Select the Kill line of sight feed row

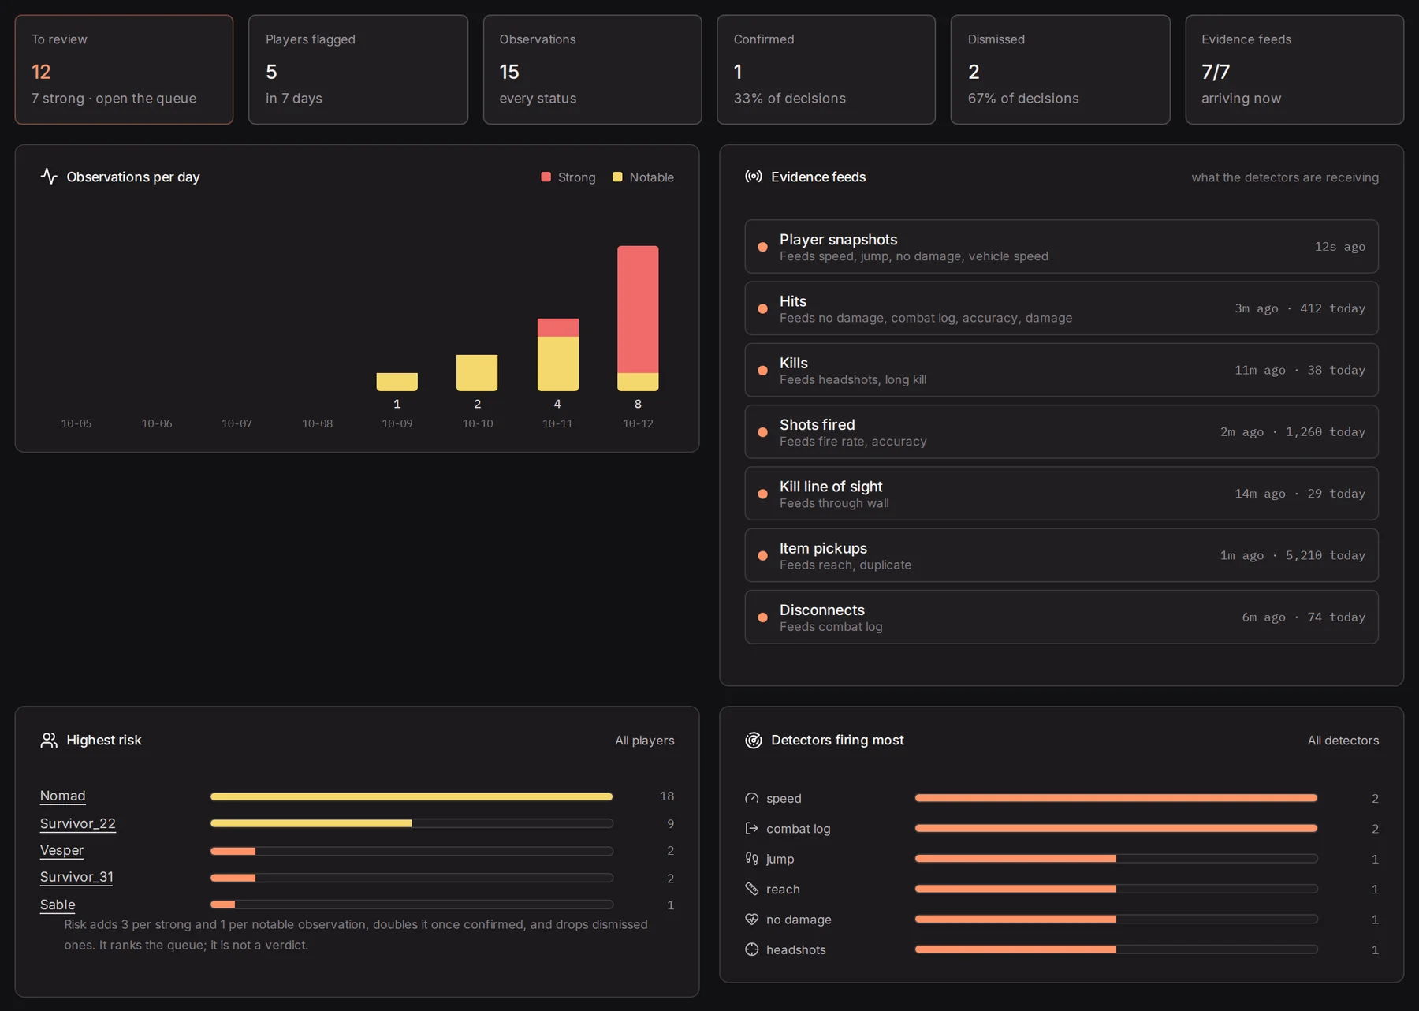[x=1061, y=494]
